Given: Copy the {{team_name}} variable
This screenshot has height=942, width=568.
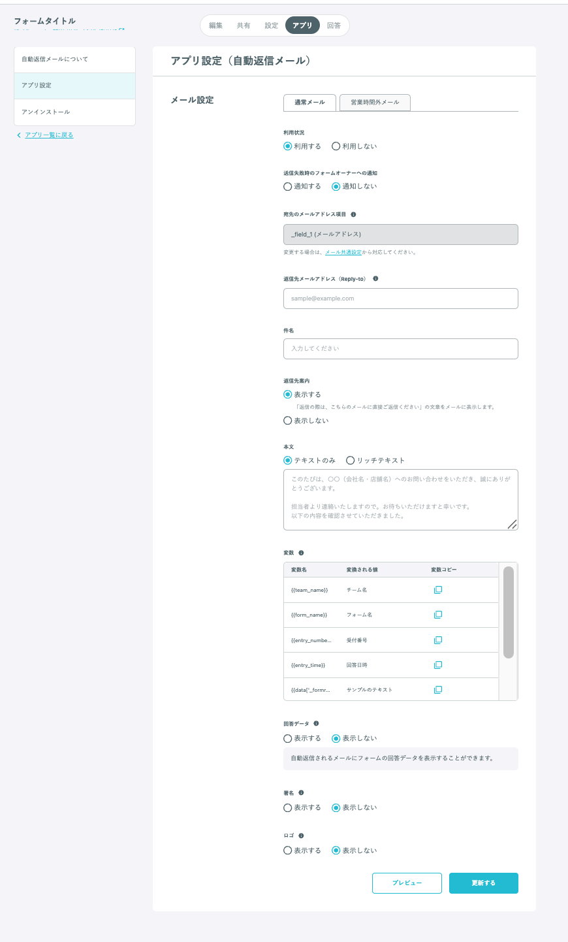Looking at the screenshot, I should (438, 590).
